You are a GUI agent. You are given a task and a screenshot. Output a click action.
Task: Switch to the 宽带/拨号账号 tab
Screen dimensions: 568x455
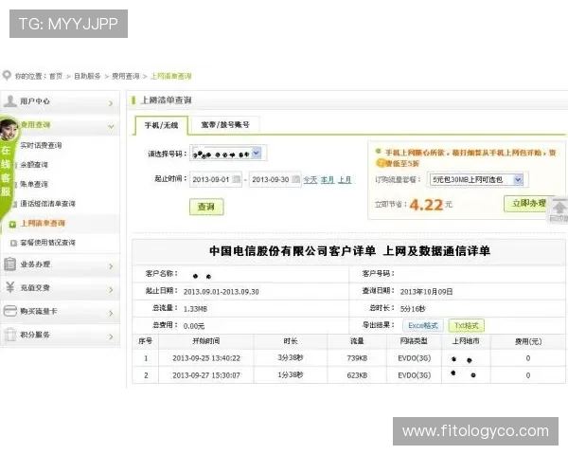(x=224, y=124)
